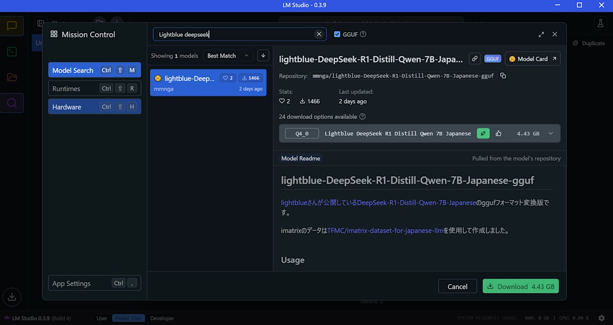The image size is (613, 325).
Task: Open the settings gear in status bar
Action: (x=601, y=318)
